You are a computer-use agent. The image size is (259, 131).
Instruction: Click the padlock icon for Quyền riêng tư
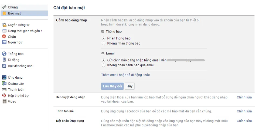pos(4,25)
